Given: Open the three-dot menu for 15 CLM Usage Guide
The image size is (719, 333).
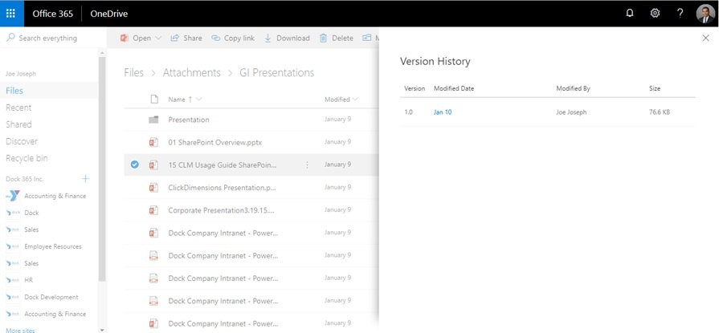Looking at the screenshot, I should [307, 164].
